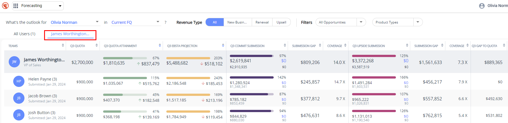508x123 pixels.
Task: Switch revenue type to Renewal
Action: click(262, 22)
